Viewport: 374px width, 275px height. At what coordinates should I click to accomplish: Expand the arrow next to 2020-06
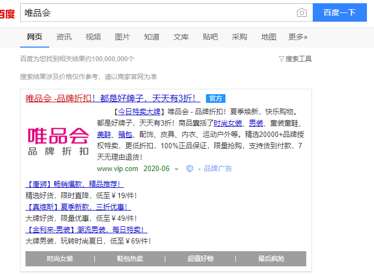pyautogui.click(x=176, y=169)
